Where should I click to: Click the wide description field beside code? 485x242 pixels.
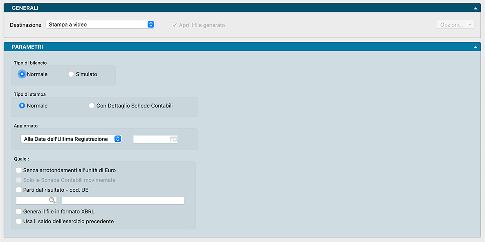point(123,200)
